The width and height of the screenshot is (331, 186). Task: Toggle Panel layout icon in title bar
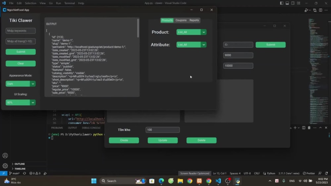click(x=287, y=3)
